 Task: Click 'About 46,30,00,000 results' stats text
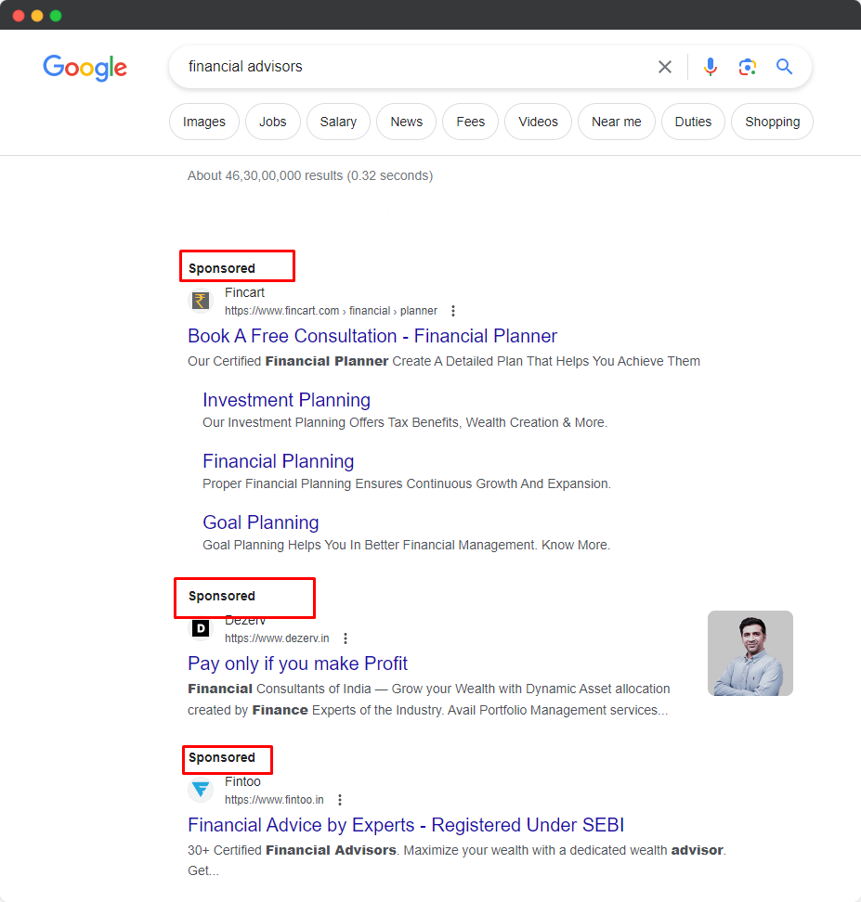point(310,175)
